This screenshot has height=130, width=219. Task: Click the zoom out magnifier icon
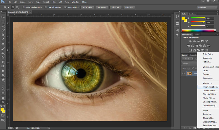click(x=17, y=7)
